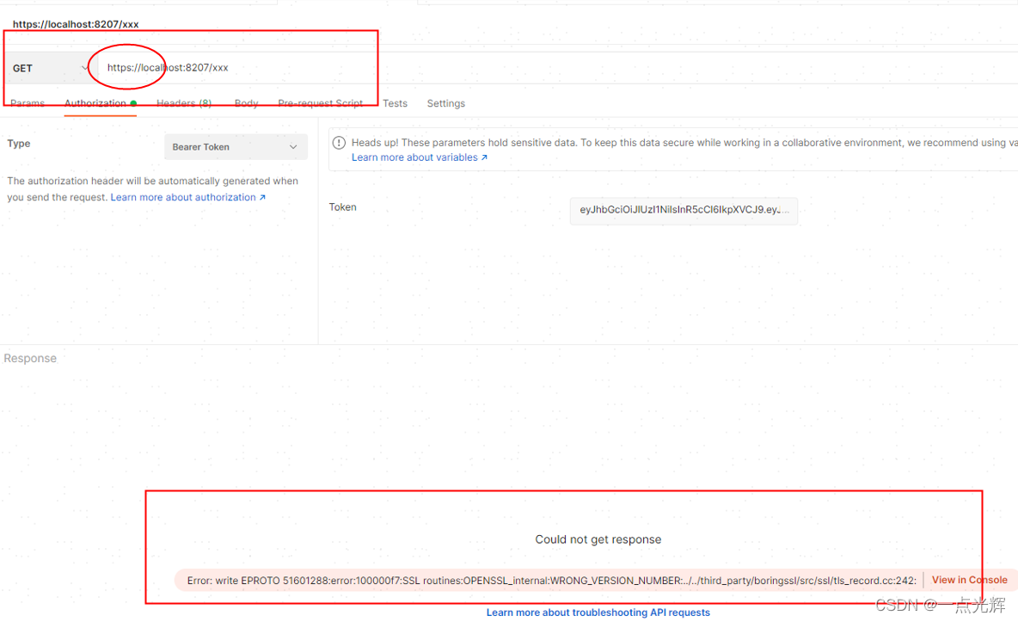
Task: Open the Learn more about variables link
Action: tap(414, 157)
